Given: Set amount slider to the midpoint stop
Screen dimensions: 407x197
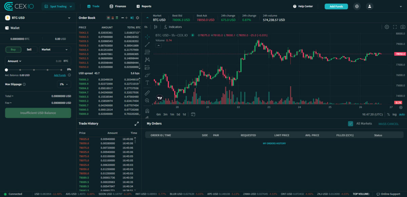Looking at the screenshot, I should (x=34, y=69).
